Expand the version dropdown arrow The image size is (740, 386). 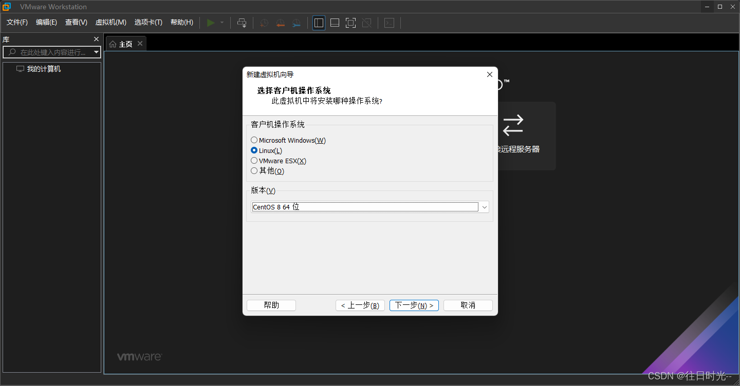[x=484, y=207]
